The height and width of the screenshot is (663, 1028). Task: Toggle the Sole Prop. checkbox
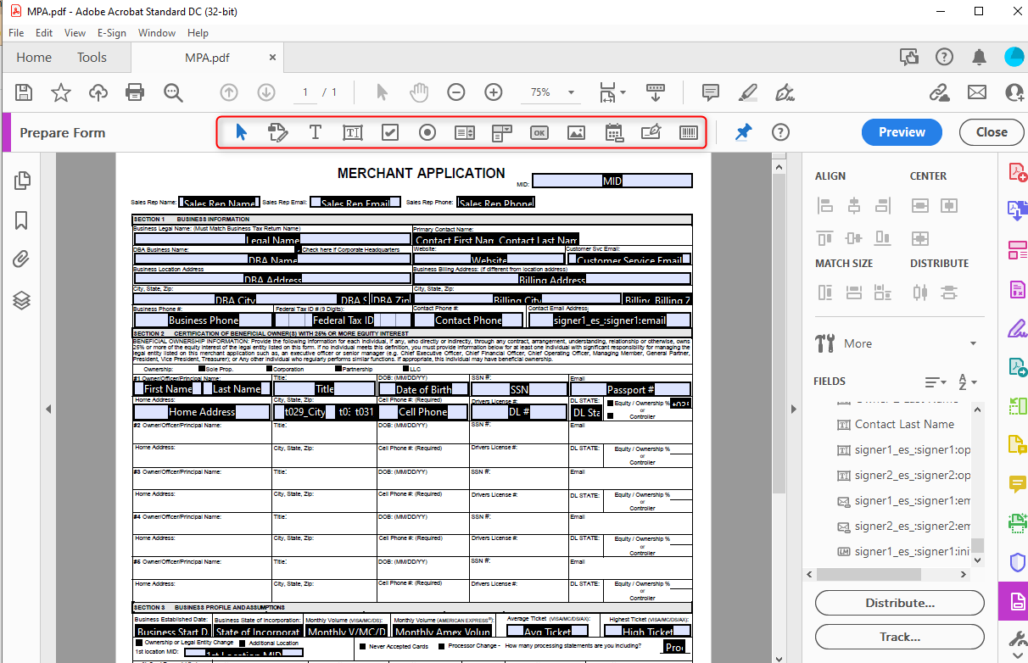(x=201, y=369)
